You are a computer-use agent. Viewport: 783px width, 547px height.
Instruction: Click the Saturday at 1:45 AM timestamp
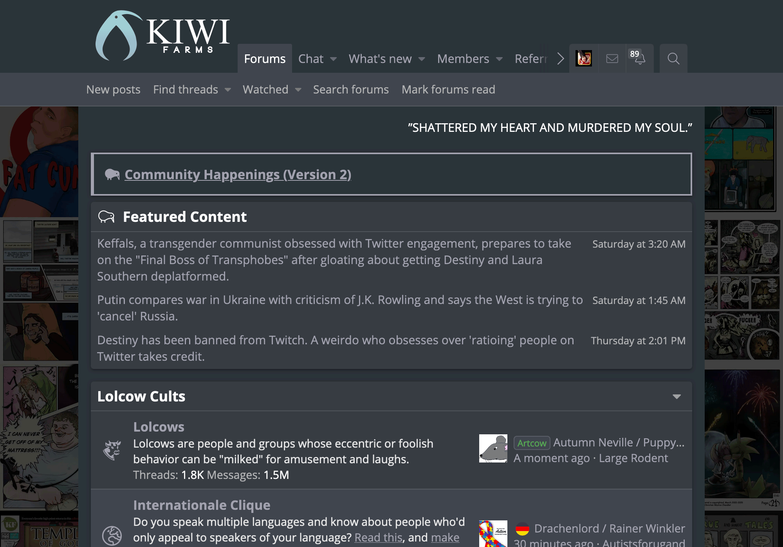coord(639,300)
